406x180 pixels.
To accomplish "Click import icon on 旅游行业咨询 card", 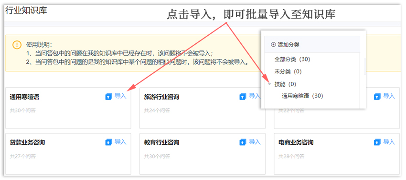I will click(243, 97).
